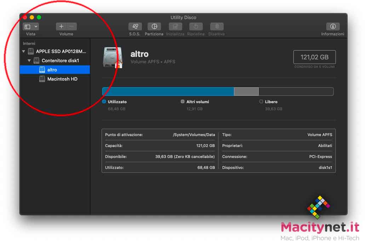Select the altro volume row
Screen dimensions: 367x241
point(55,70)
